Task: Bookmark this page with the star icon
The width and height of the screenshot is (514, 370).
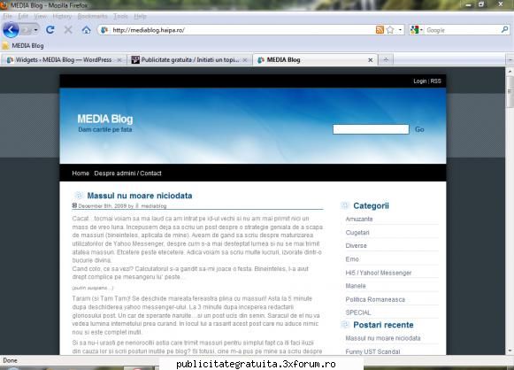Action: point(390,30)
